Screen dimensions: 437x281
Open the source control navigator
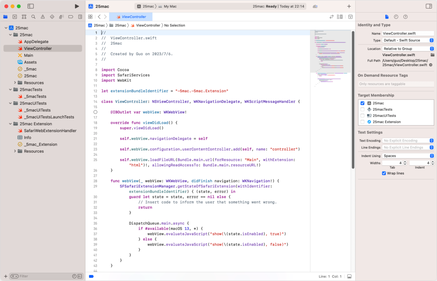click(15, 17)
